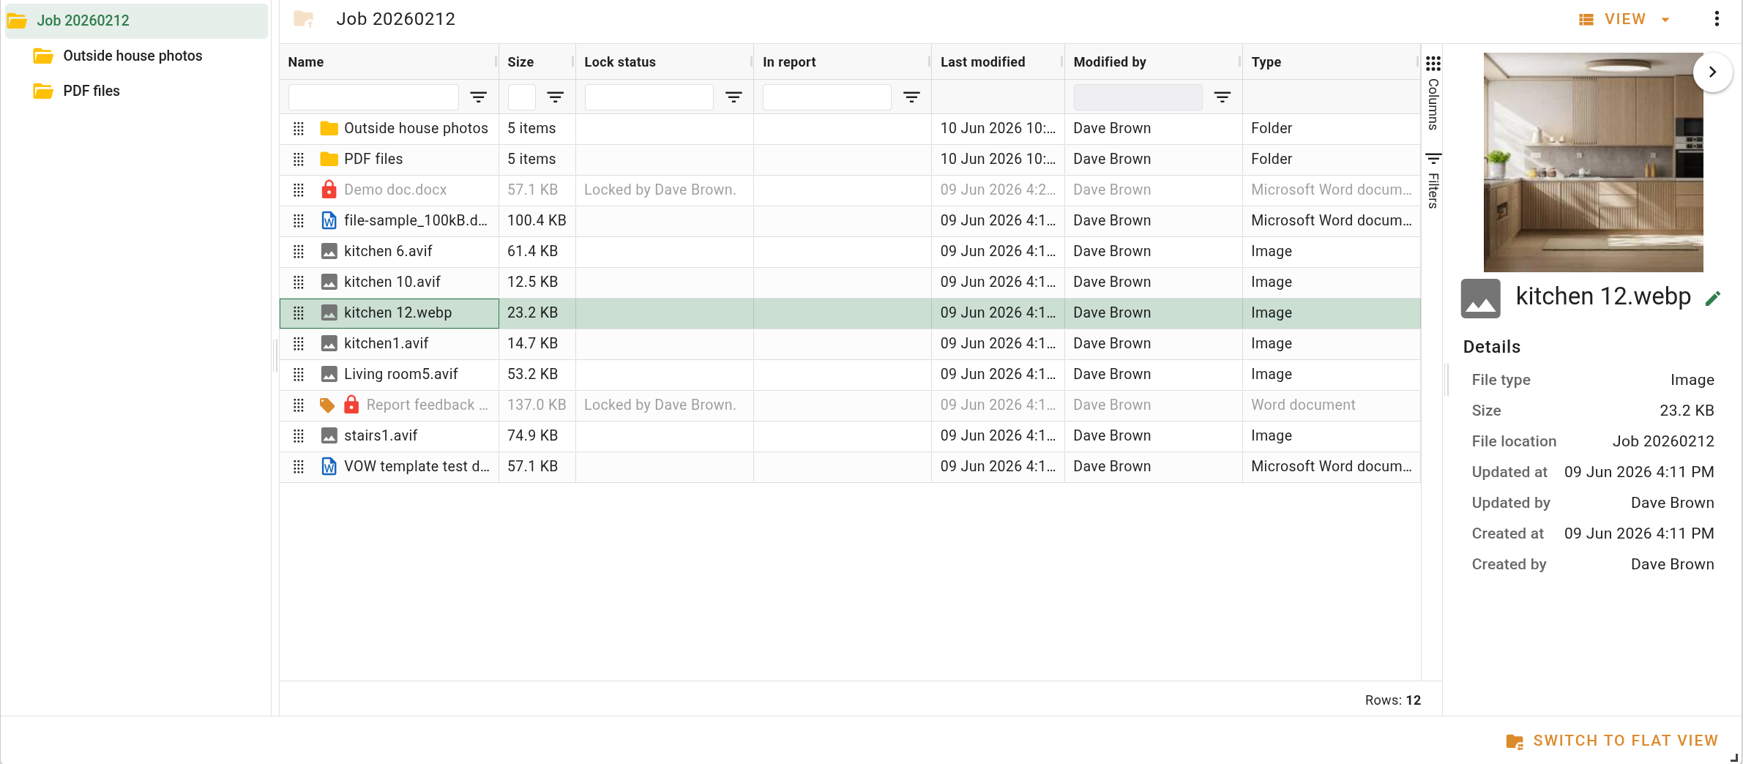Click the three-dot more options menu

tap(1717, 19)
